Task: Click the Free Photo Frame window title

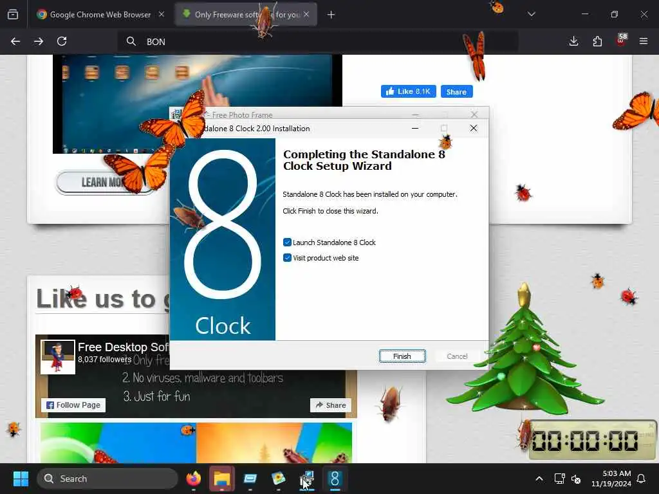Action: [242, 114]
